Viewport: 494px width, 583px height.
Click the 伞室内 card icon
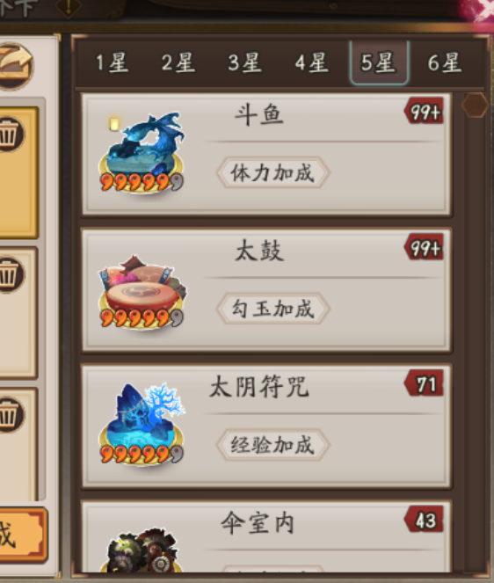point(143,550)
